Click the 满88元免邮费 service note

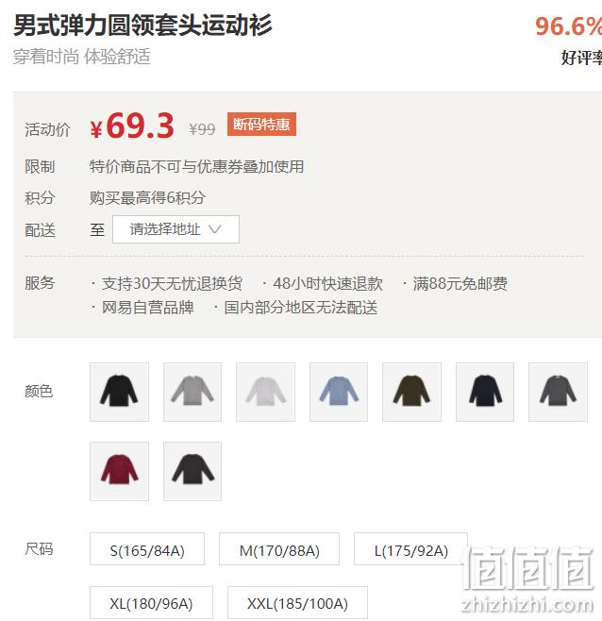pyautogui.click(x=460, y=283)
